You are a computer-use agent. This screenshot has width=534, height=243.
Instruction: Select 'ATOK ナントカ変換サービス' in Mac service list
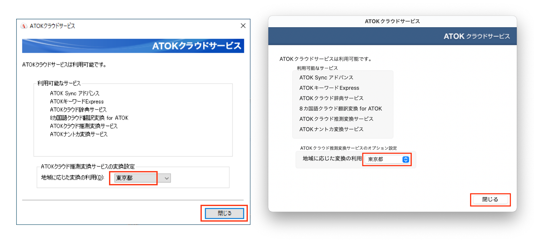coord(331,129)
